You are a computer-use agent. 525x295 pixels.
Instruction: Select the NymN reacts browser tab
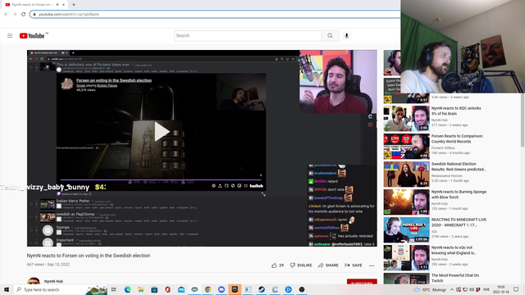point(34,5)
